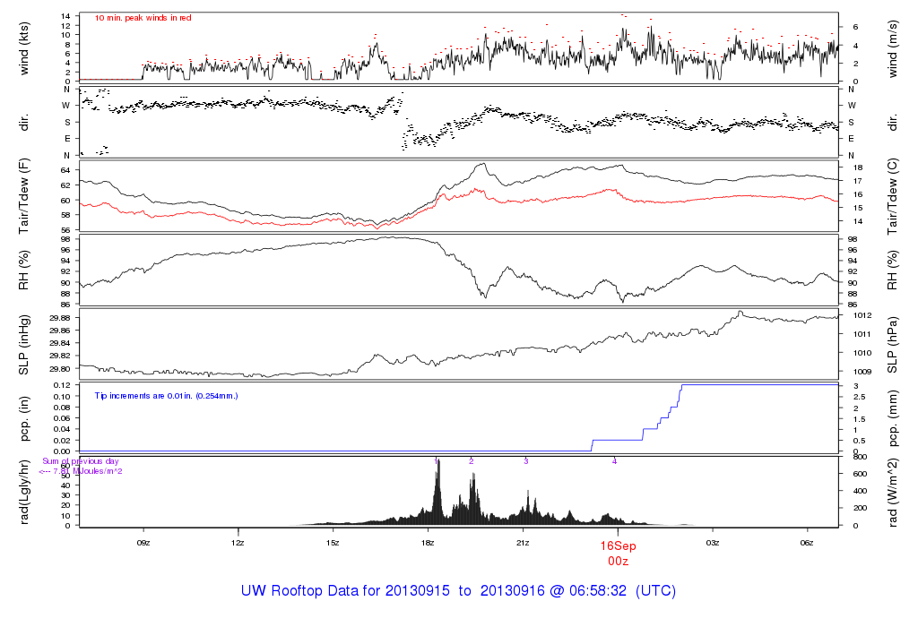Click the 'RH (%)' left axis label
The height and width of the screenshot is (627, 918).
pos(24,270)
